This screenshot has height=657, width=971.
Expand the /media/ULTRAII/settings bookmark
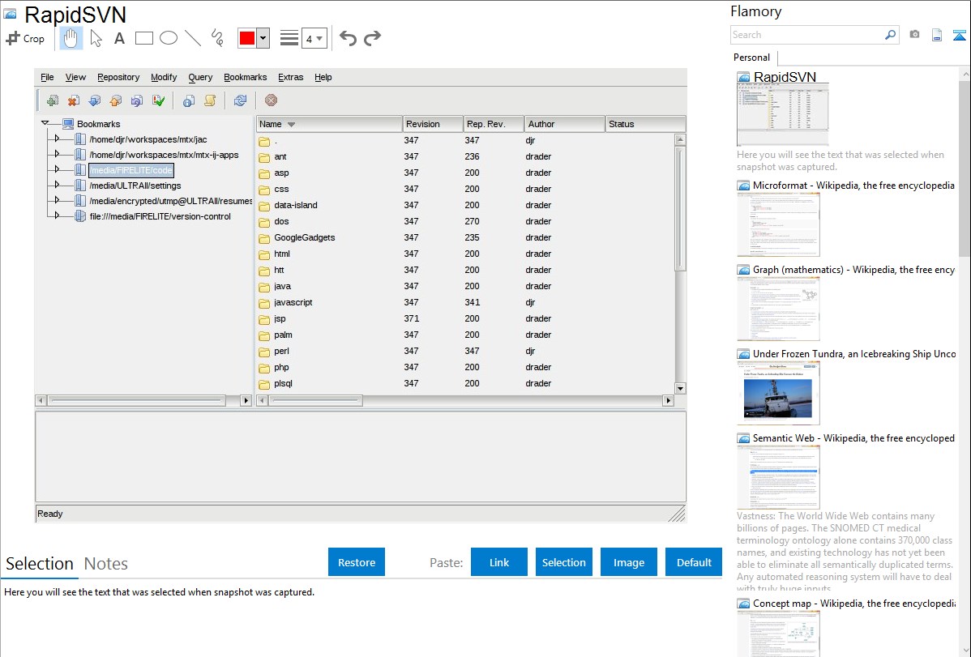point(57,186)
